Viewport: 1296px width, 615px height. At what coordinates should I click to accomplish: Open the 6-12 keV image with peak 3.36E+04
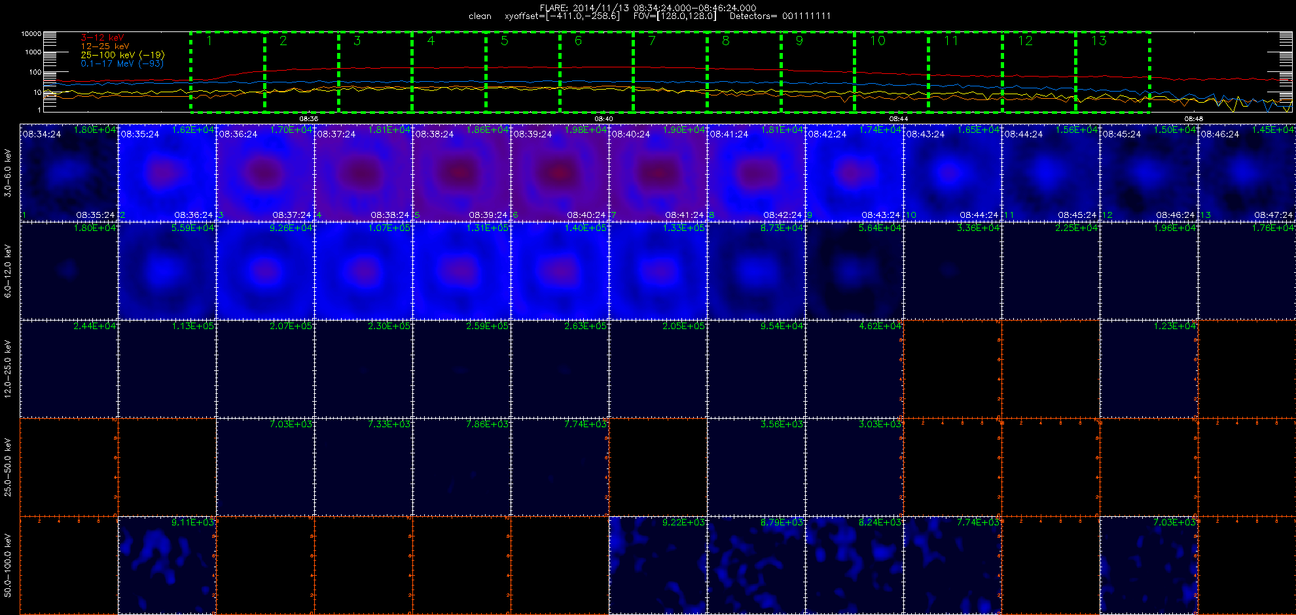(x=952, y=271)
